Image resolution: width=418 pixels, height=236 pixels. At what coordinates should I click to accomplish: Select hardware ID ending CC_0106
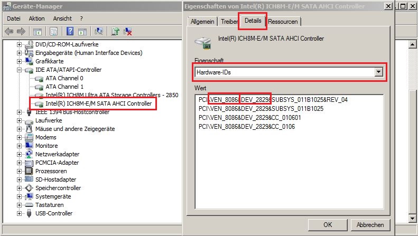click(x=247, y=127)
